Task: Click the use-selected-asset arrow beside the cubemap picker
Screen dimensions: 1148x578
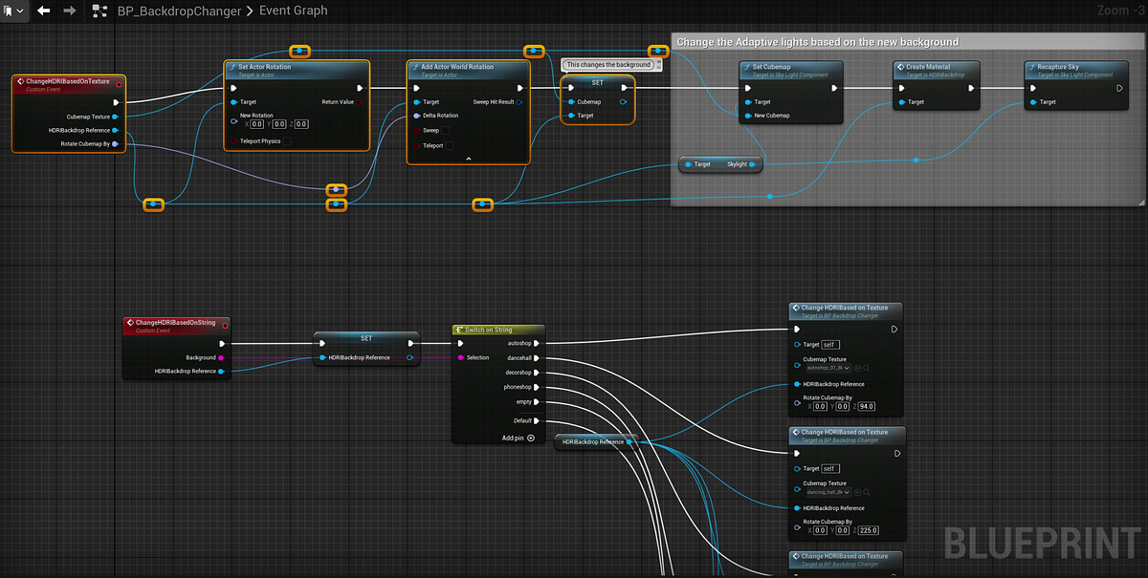Action: [858, 368]
